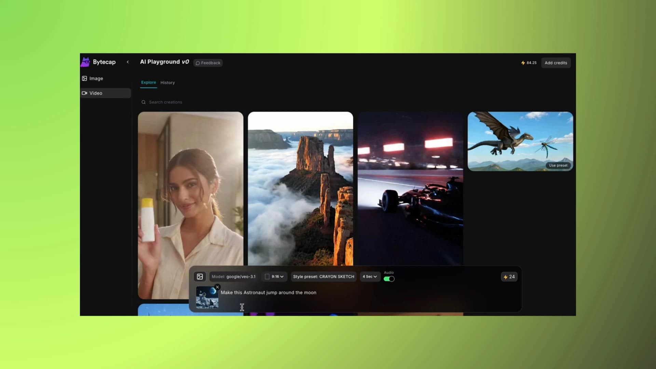Open the image upload icon in prompt bar
656x369 pixels.
(200, 277)
